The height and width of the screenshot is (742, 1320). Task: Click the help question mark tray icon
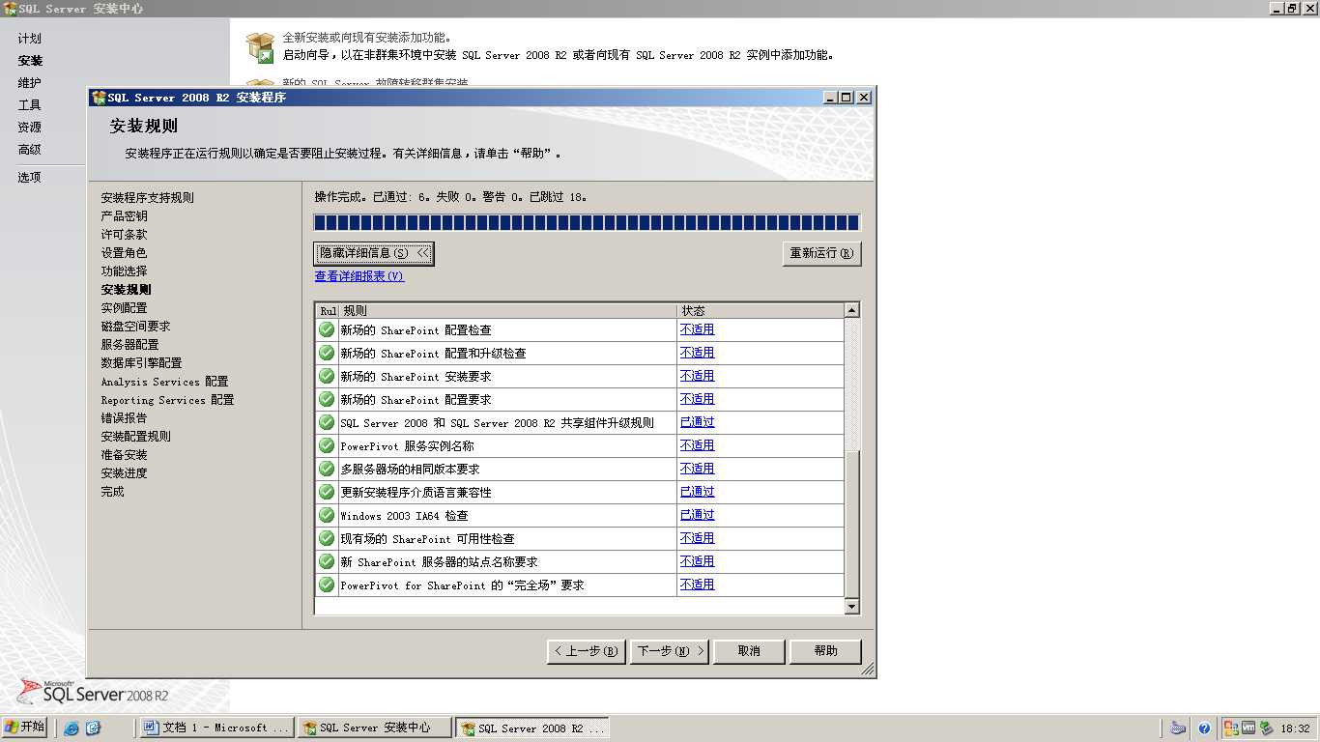pos(1204,728)
